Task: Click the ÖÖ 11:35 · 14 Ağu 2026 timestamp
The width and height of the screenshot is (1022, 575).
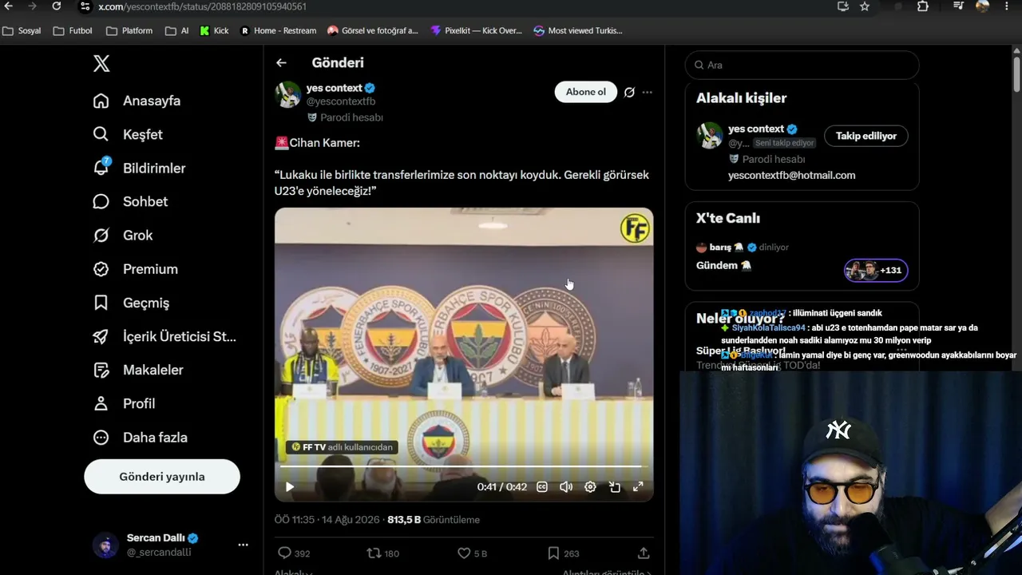Action: point(327,520)
